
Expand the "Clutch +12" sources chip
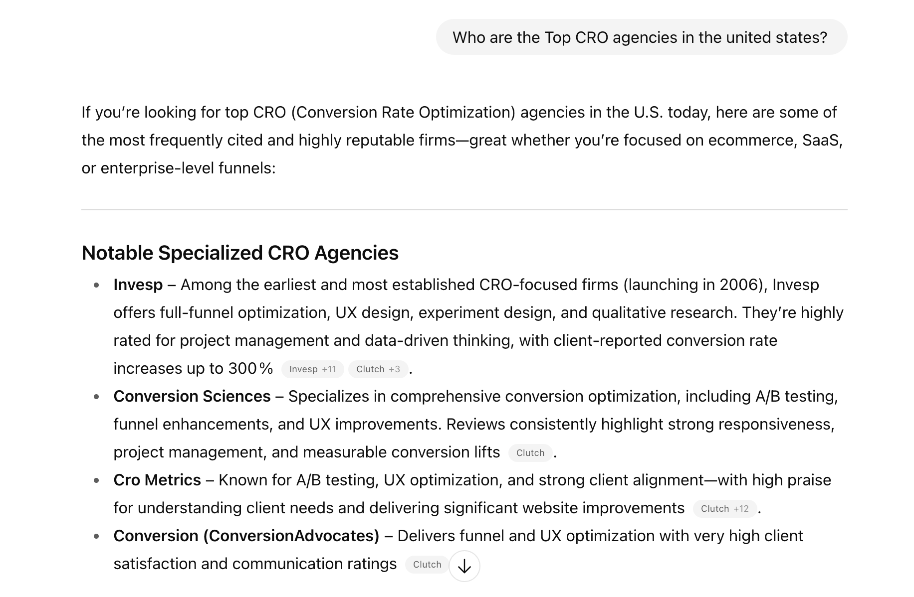pos(724,509)
